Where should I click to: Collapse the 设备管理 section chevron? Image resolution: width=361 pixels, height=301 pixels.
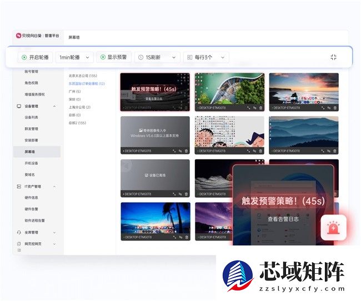pyautogui.click(x=54, y=106)
